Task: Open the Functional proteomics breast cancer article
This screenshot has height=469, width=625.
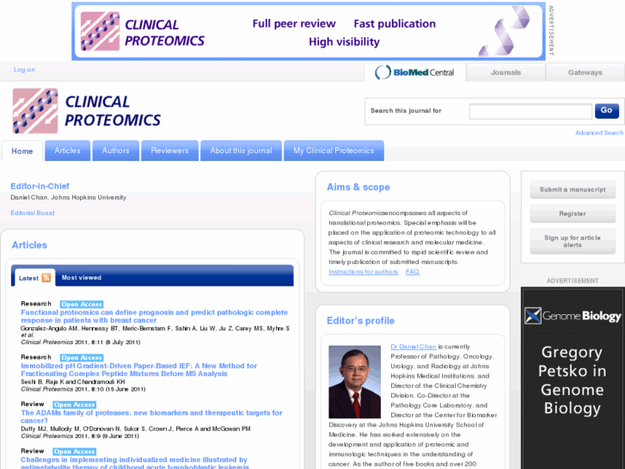Action: (x=154, y=316)
